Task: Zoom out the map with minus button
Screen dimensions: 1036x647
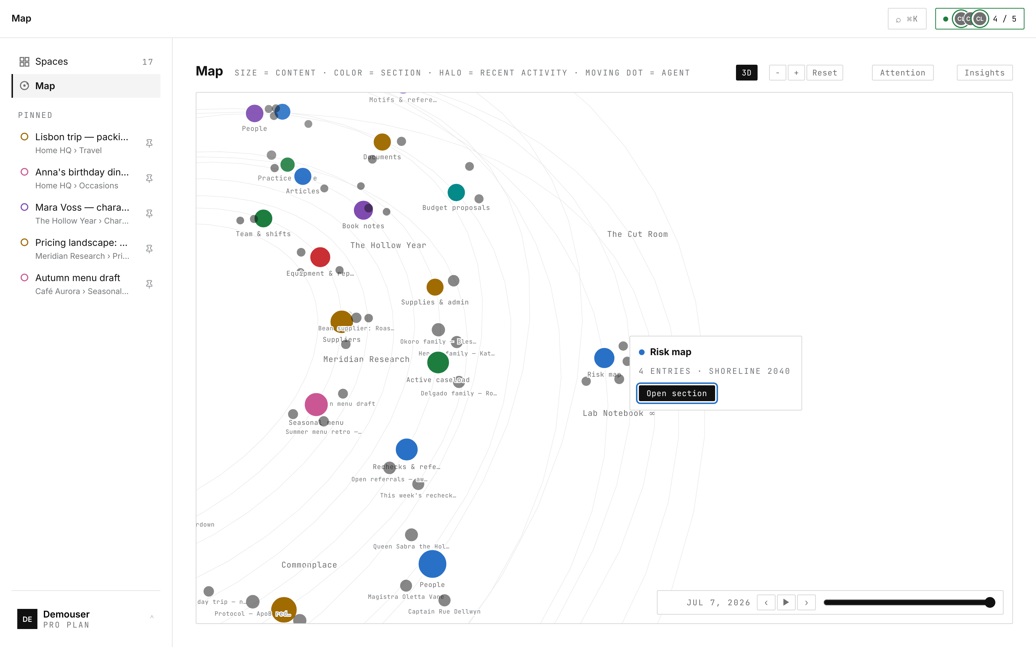Action: (777, 73)
